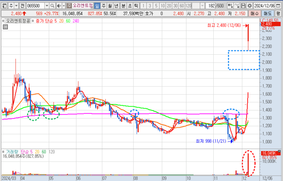Viewport: 283px width, 181px height.
Task: Switch to 분 minute chart
Action: click(x=123, y=6)
